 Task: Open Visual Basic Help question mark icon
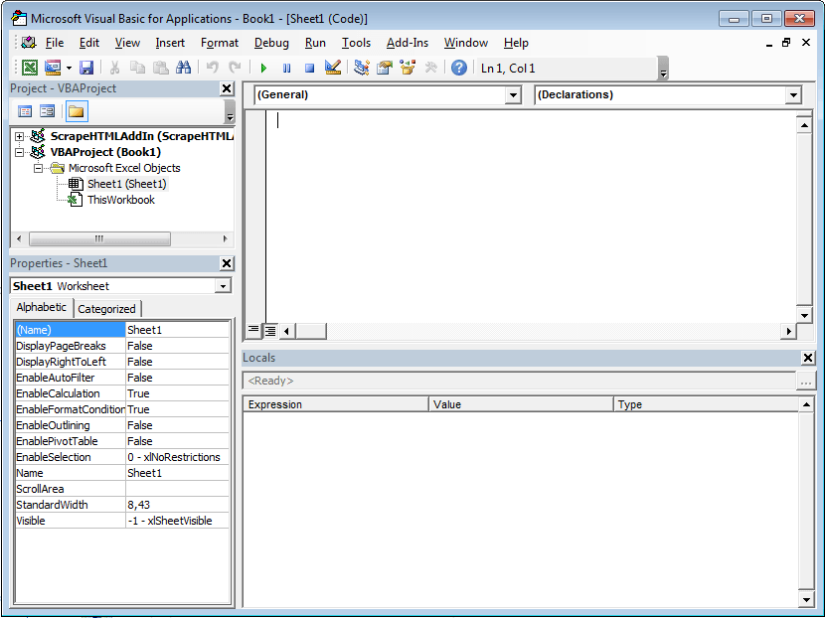459,68
